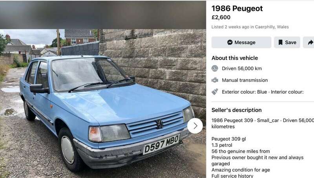Screen dimensions: 314x178
Task: Go to next photo with chevron arrow
Action: coord(195,126)
